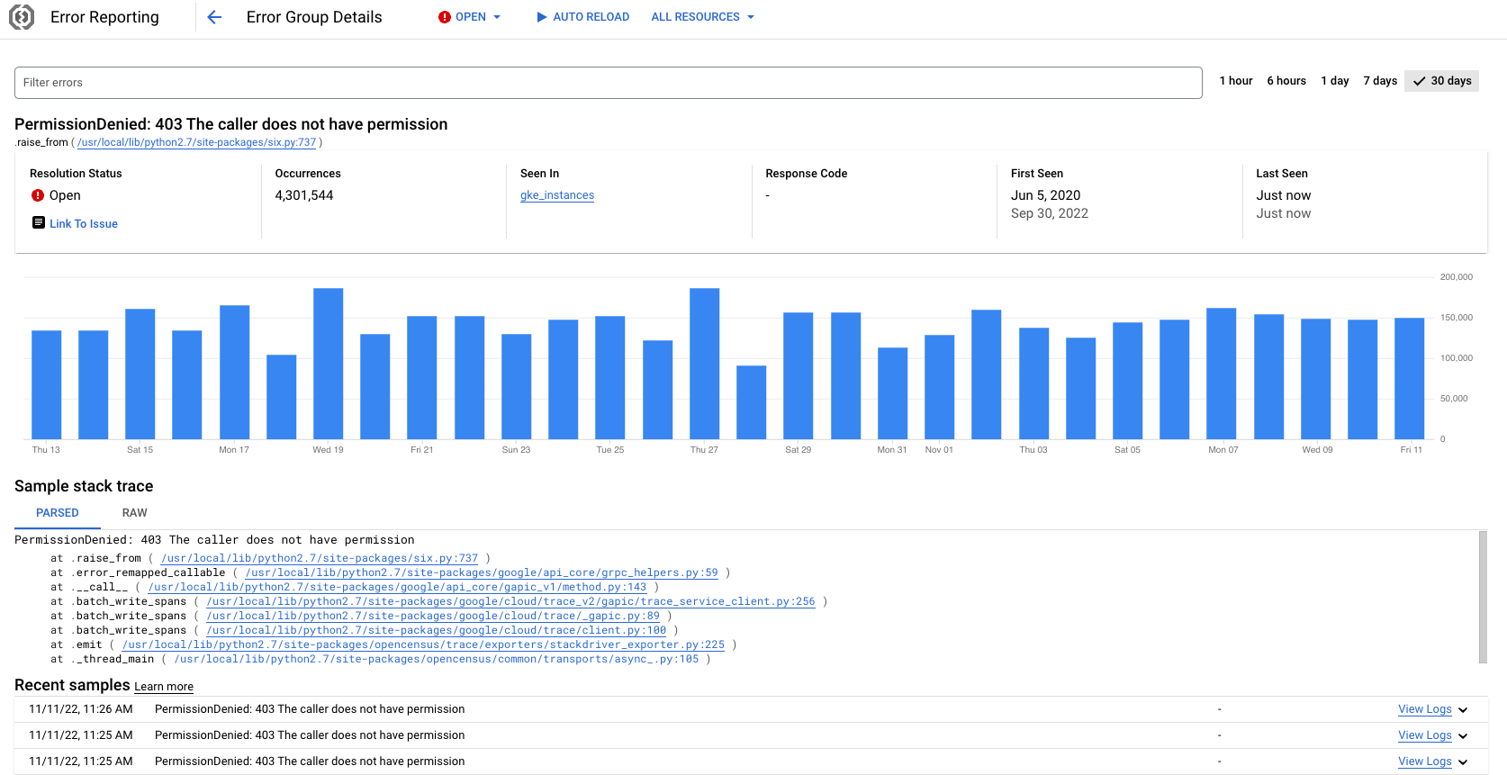The height and width of the screenshot is (775, 1507).
Task: Click the Error Reporting hexagon logo
Action: [22, 17]
